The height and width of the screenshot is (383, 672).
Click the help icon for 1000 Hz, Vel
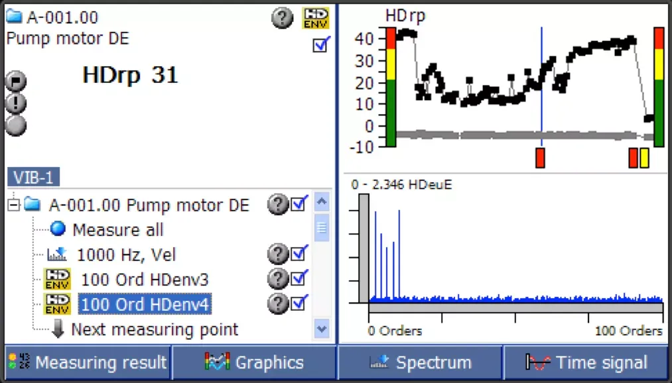click(278, 254)
